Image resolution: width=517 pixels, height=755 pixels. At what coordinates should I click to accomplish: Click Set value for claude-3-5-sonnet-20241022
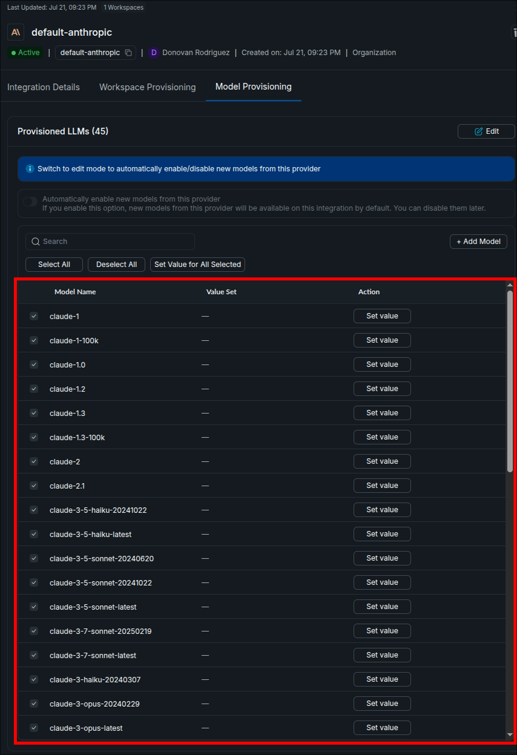[382, 582]
